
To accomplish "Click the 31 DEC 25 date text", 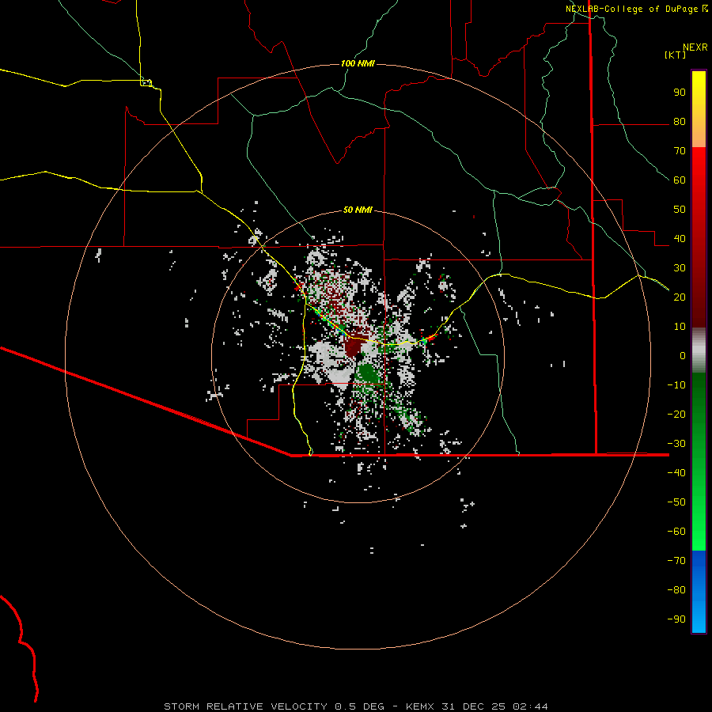I will click(474, 706).
